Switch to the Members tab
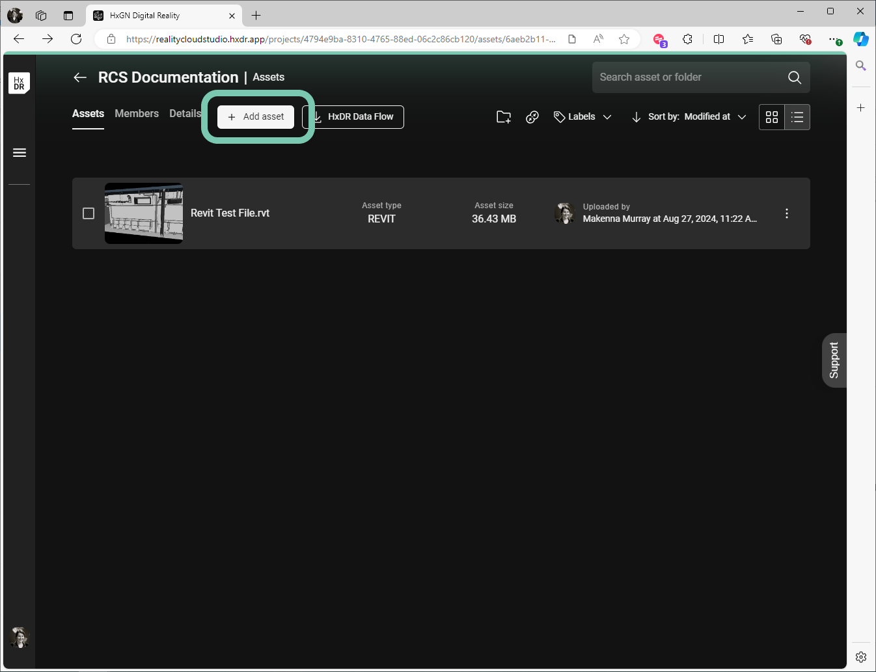This screenshot has width=876, height=672. [x=137, y=114]
